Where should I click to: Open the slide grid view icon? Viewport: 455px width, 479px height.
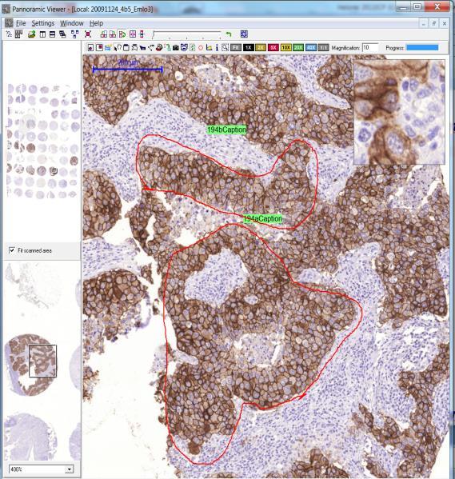(x=18, y=34)
